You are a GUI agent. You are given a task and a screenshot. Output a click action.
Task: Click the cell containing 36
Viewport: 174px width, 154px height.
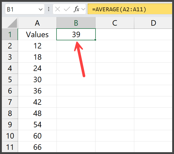pyautogui.click(x=37, y=91)
